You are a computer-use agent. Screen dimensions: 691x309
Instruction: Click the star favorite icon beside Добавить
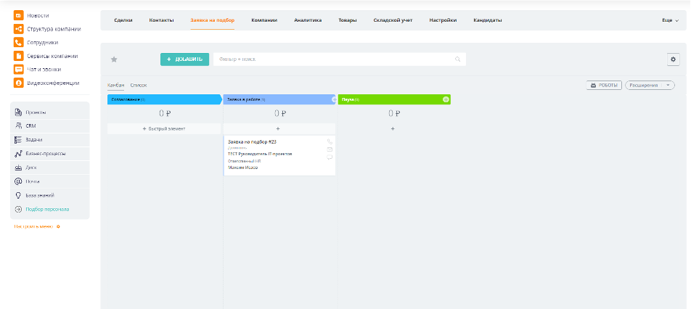114,59
